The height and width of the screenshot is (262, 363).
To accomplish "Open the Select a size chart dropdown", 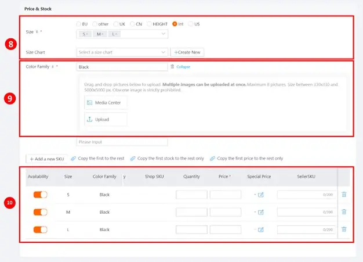I will (122, 52).
